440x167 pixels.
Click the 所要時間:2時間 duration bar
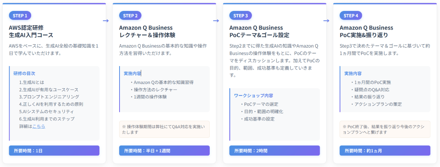point(275,151)
